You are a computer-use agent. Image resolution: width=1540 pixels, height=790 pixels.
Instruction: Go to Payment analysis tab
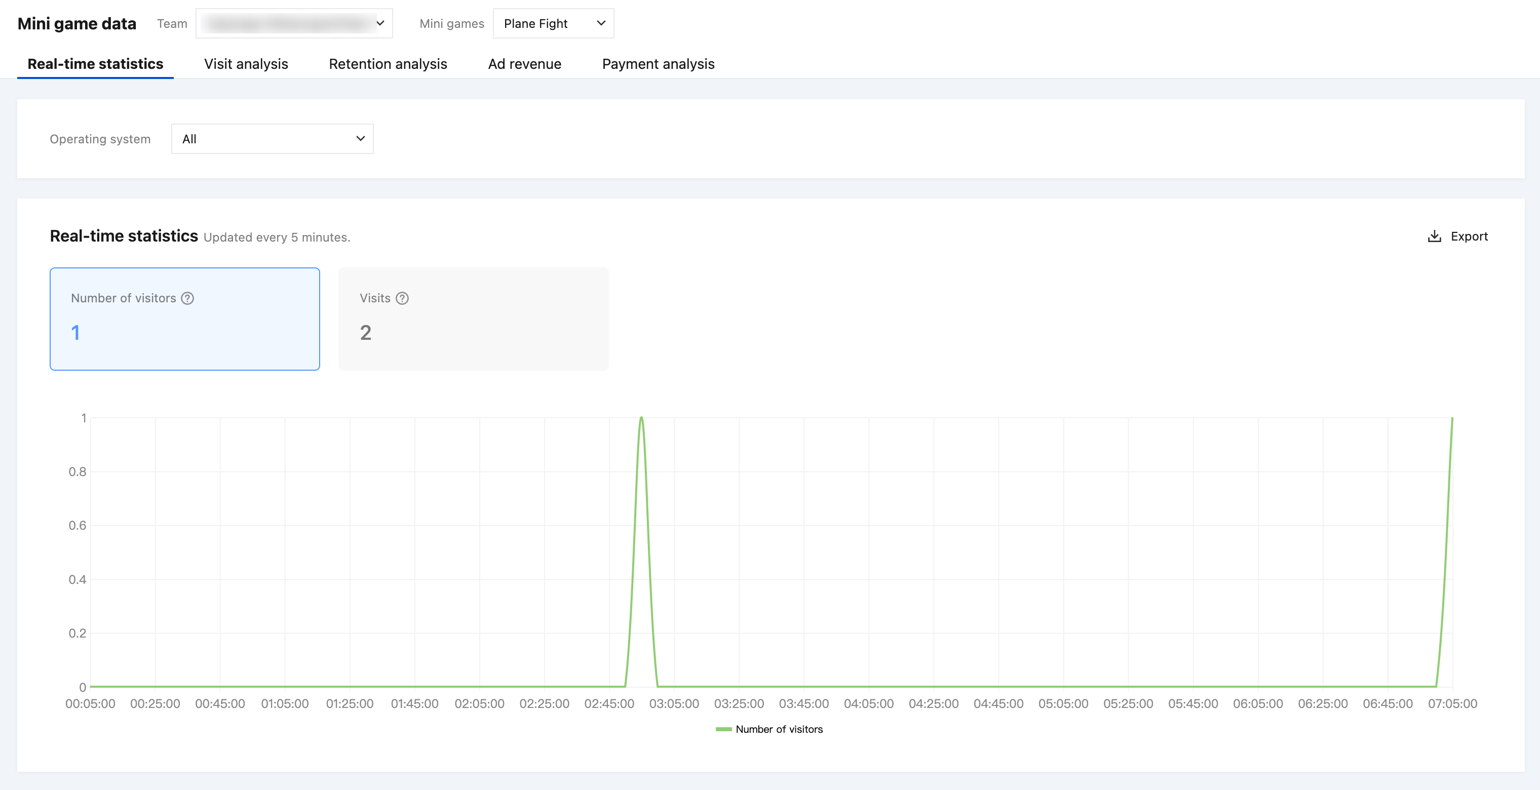658,64
